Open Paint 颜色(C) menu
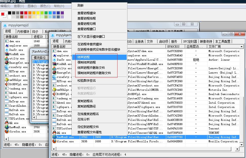This screenshot has width=246, height=158. point(45,6)
